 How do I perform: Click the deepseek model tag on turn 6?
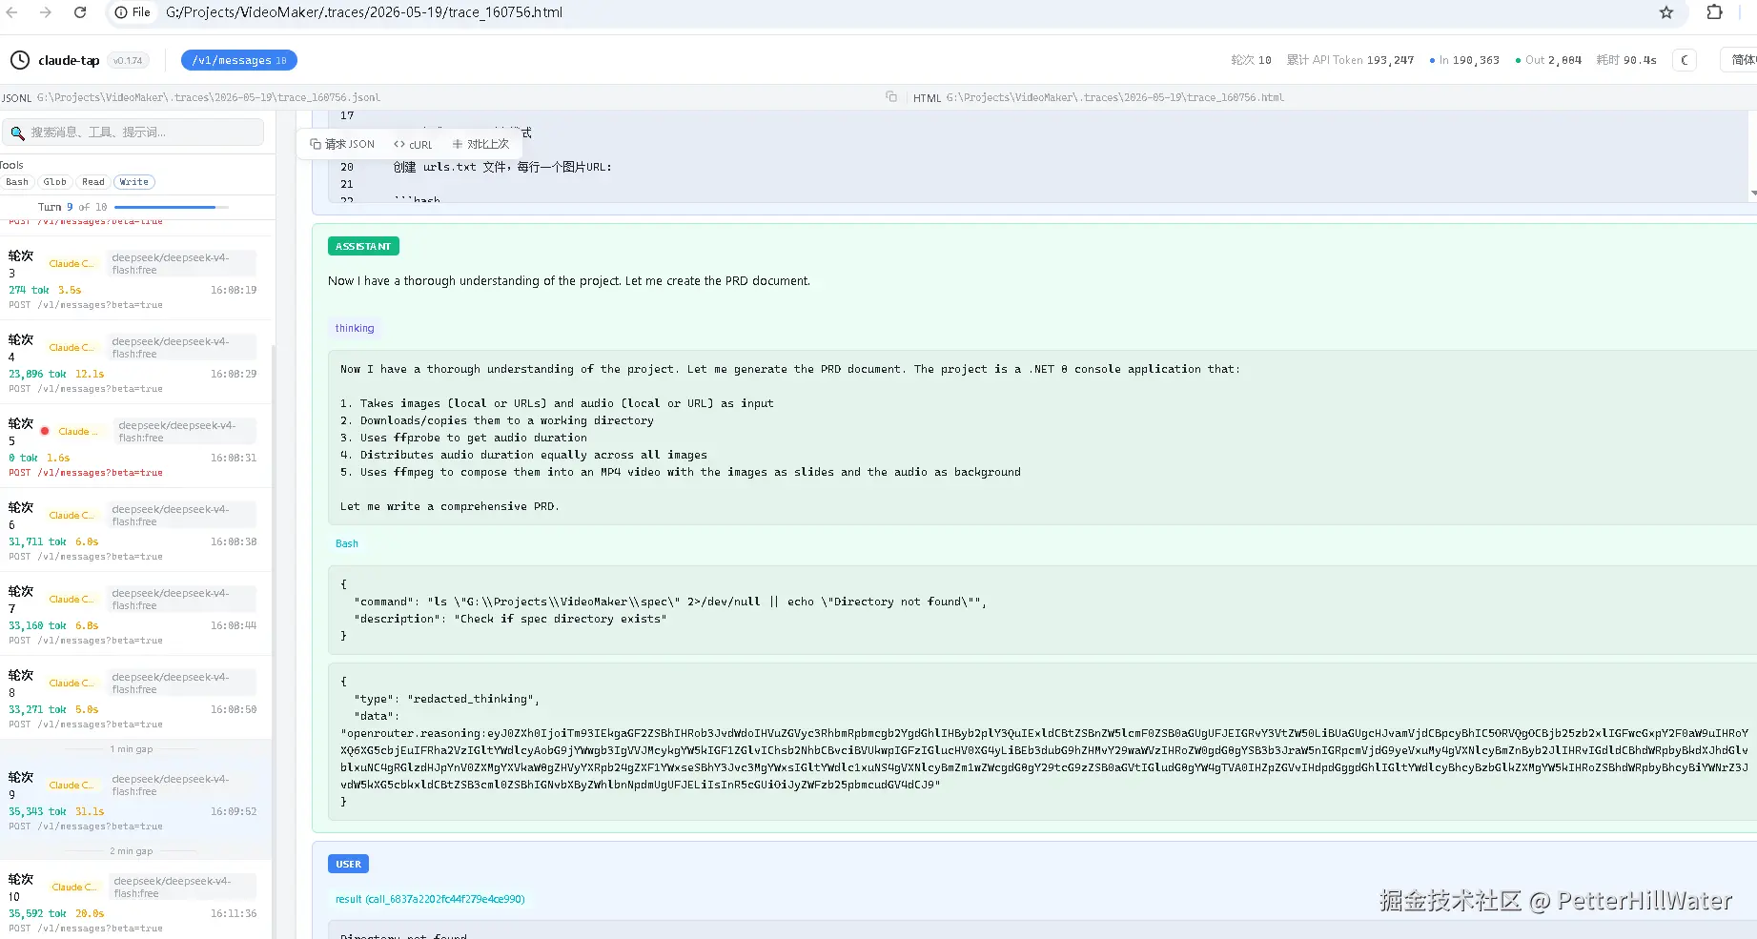181,515
